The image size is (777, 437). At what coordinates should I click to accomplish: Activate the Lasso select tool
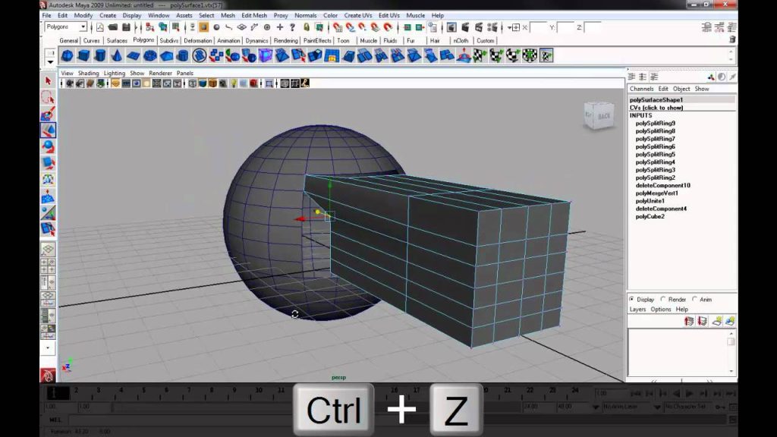coord(48,98)
